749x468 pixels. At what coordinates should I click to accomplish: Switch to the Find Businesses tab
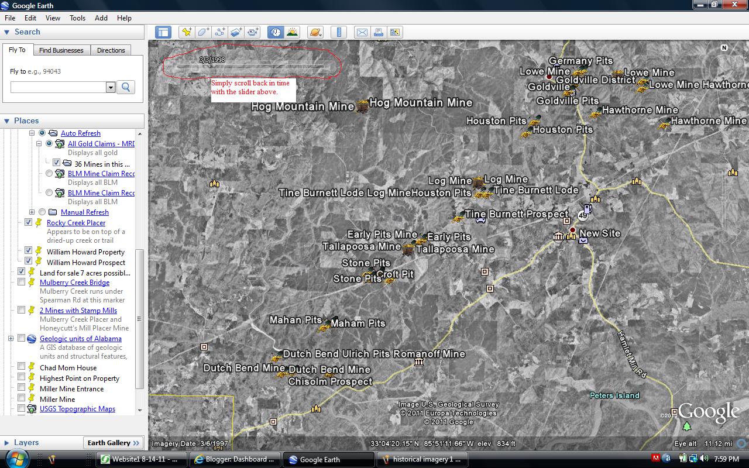[x=61, y=50]
